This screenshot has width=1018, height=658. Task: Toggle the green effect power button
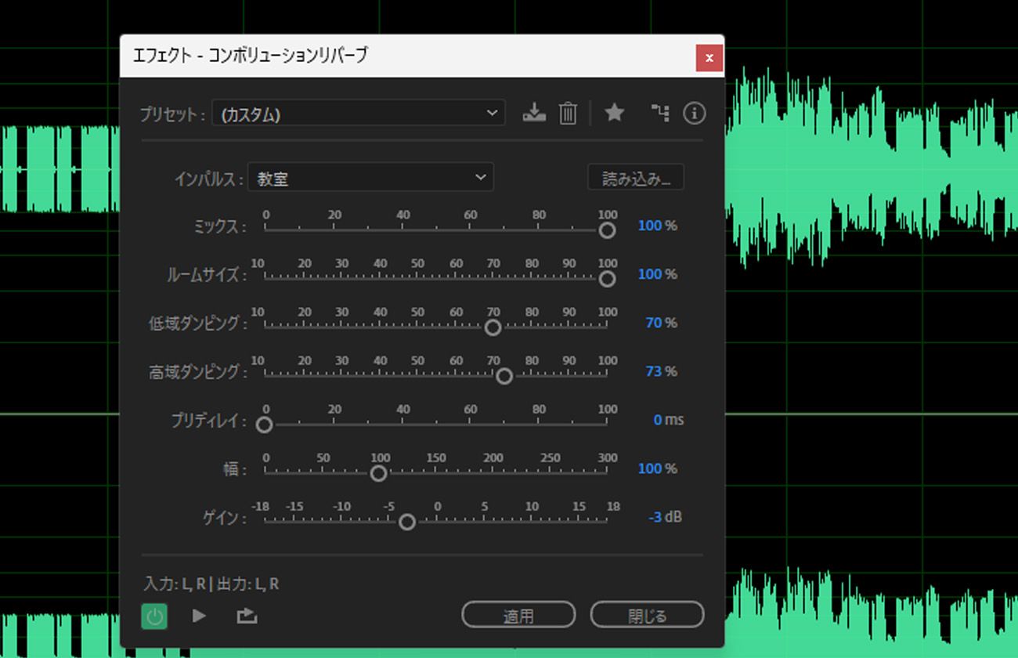(154, 616)
